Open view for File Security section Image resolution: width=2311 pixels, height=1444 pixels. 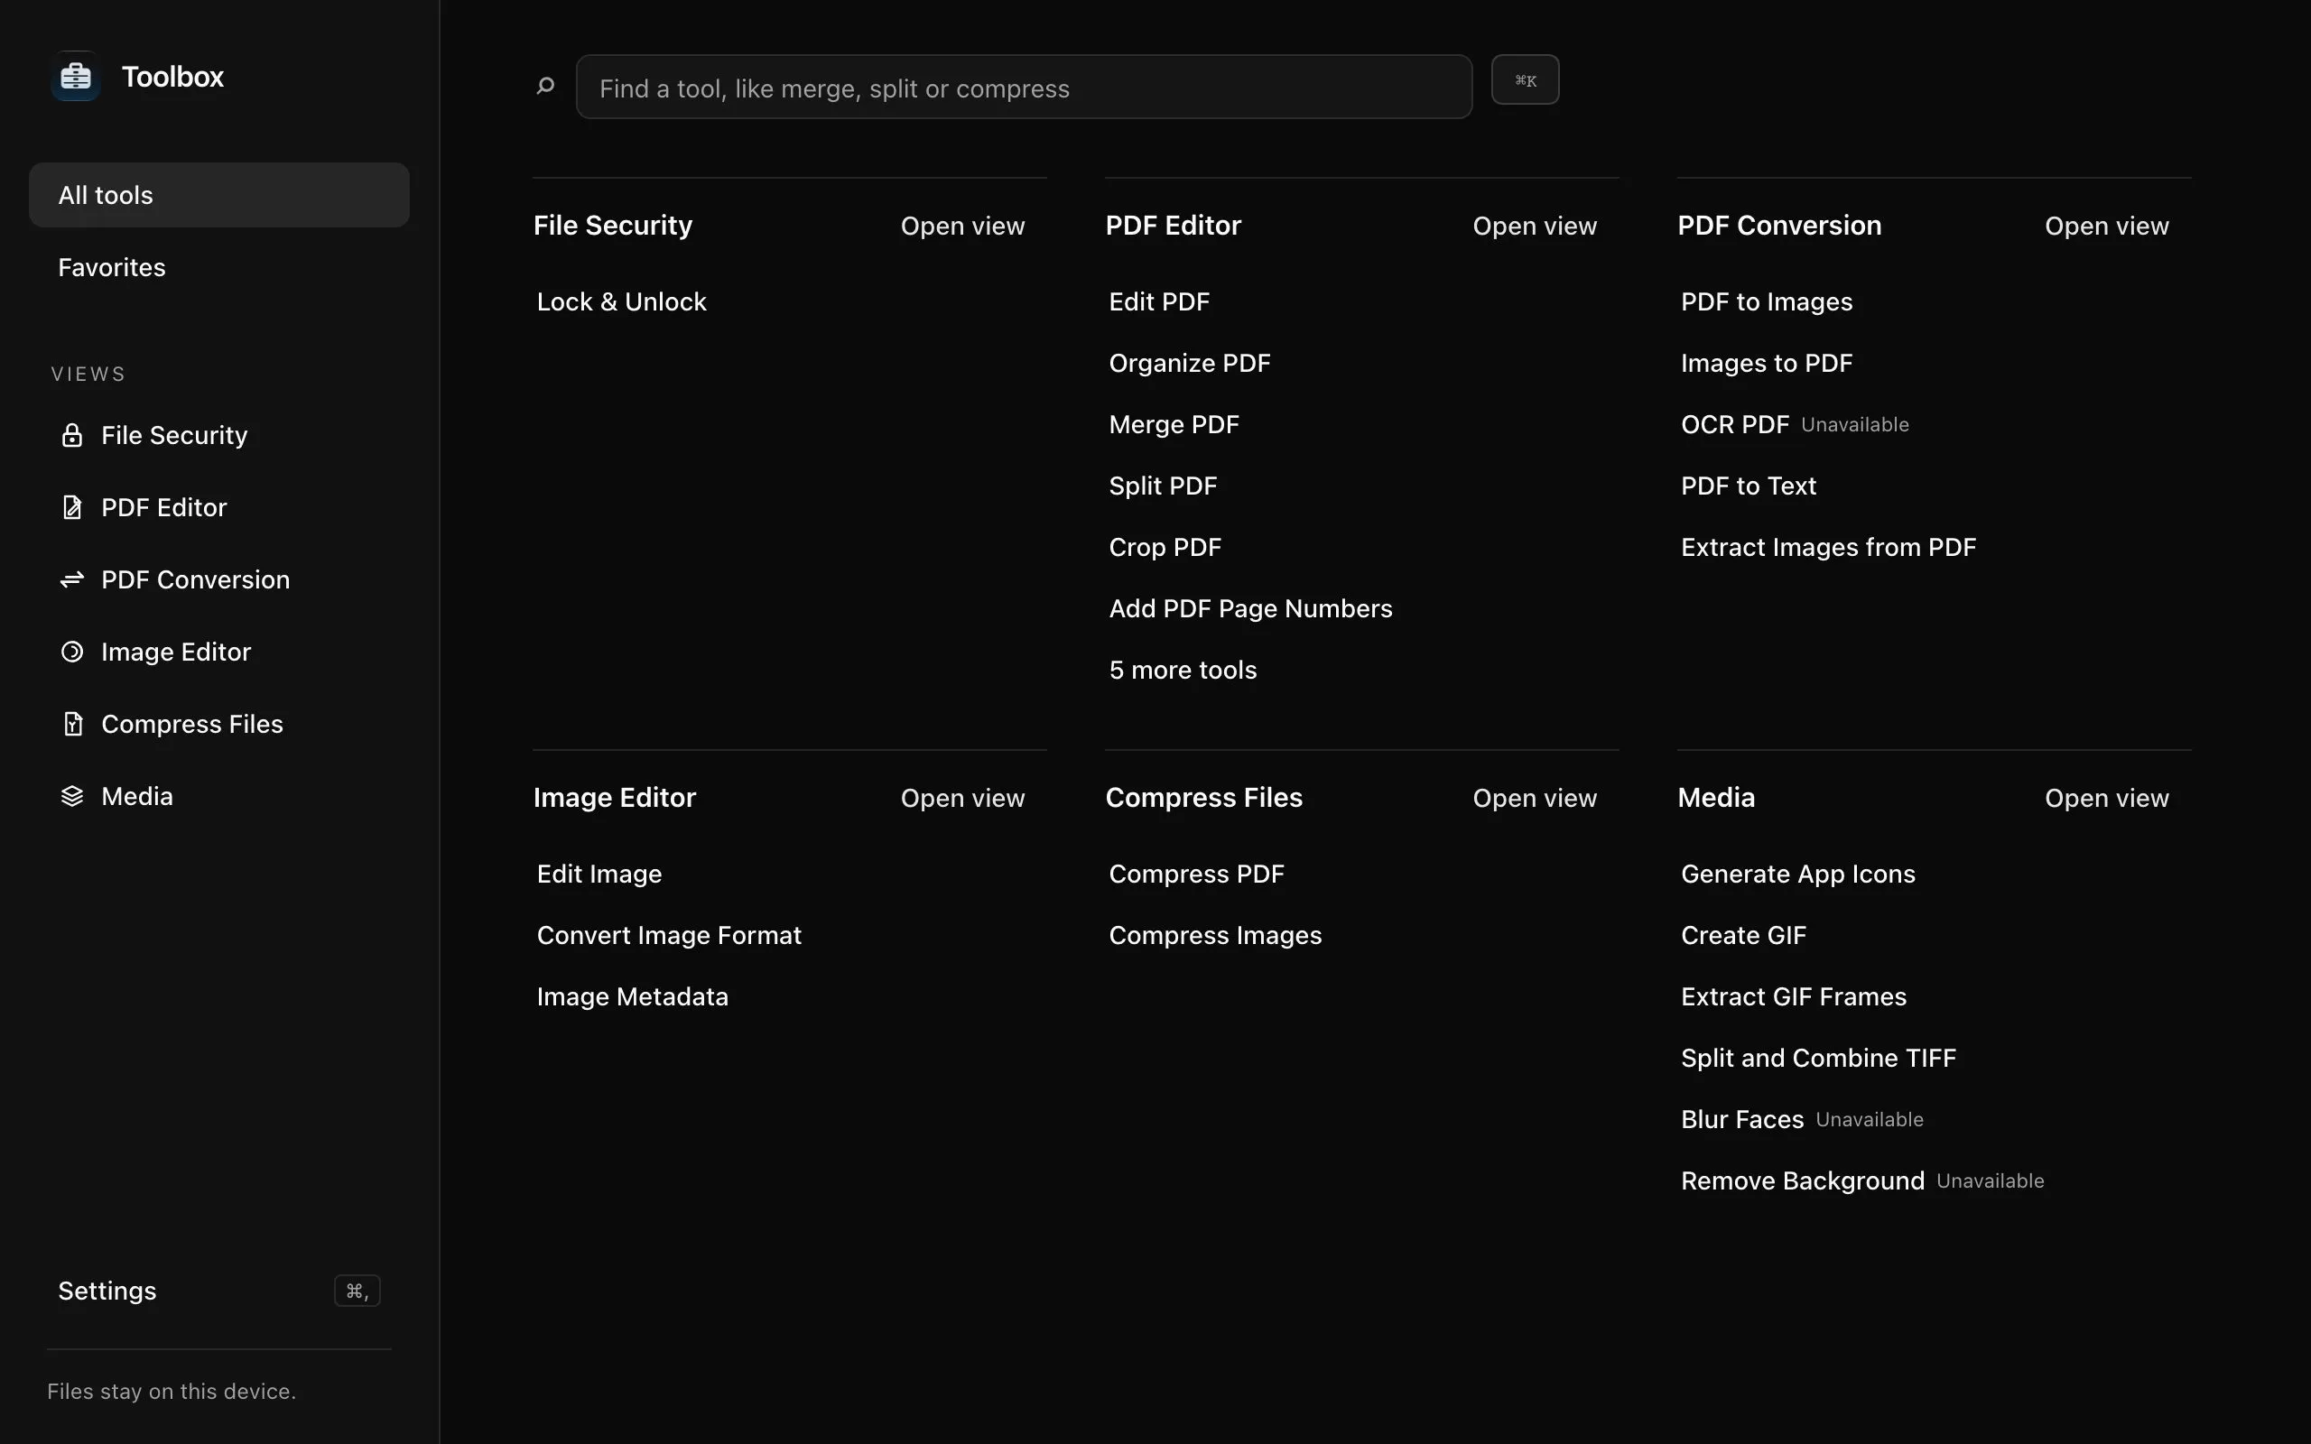point(962,226)
